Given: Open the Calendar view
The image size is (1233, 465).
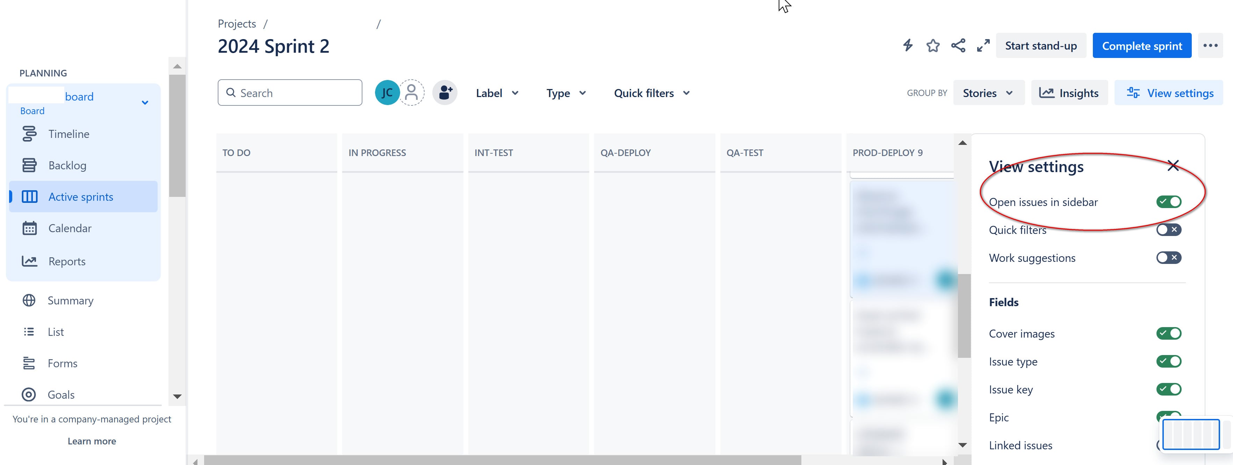Looking at the screenshot, I should click(x=83, y=228).
